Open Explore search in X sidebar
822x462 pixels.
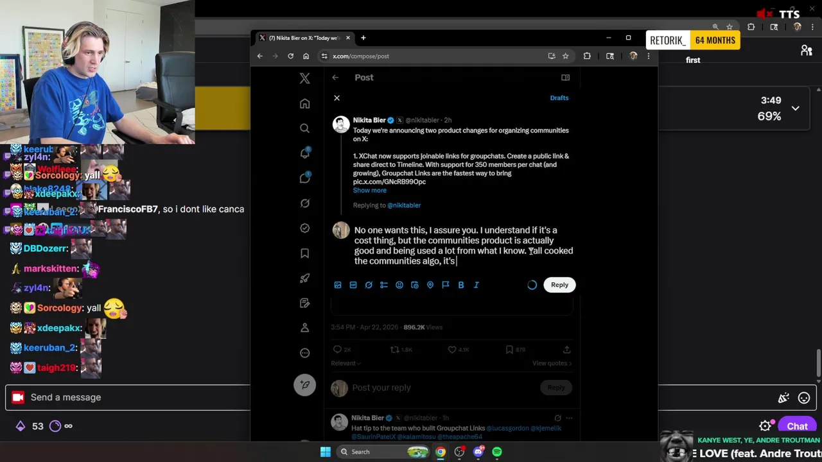(x=304, y=128)
